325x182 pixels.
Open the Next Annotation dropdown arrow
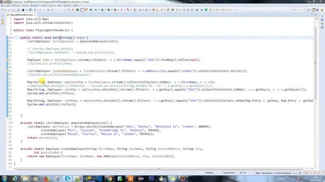(214, 10)
